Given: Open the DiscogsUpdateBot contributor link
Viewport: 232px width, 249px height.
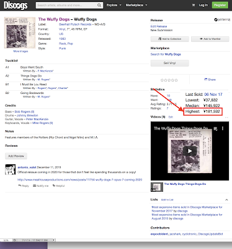Looking at the screenshot, I should 210,234.
